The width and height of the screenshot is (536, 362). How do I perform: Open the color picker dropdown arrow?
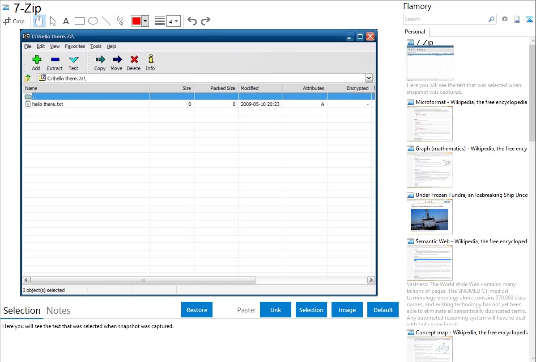click(145, 21)
